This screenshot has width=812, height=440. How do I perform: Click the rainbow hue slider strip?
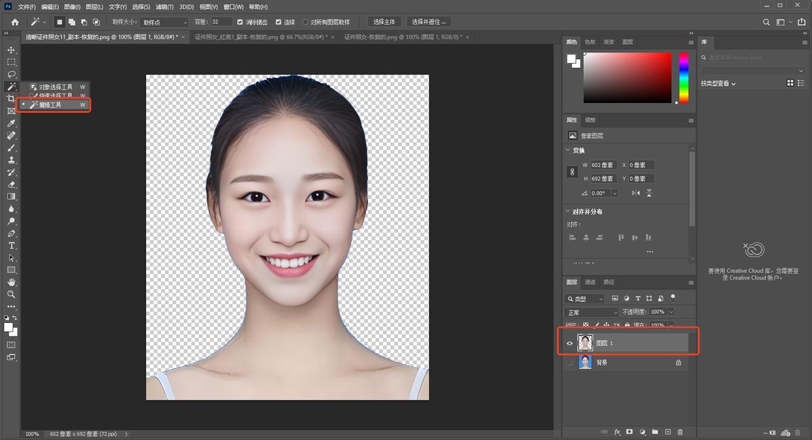click(x=683, y=78)
